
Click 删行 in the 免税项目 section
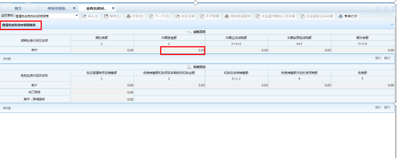point(387,107)
